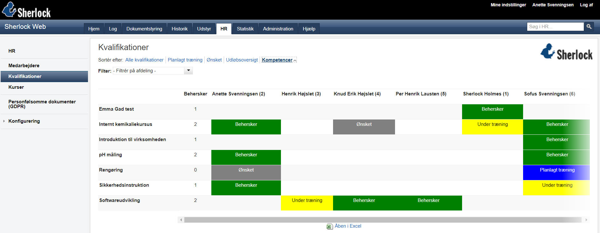Expand the Konfigurering sidebar item

(4, 121)
